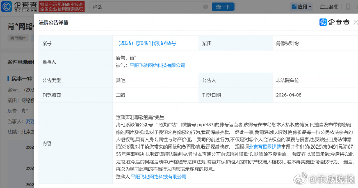This screenshot has width=358, height=188.
Task: Click the 刊登日期 label cell
Action: pos(236,95)
